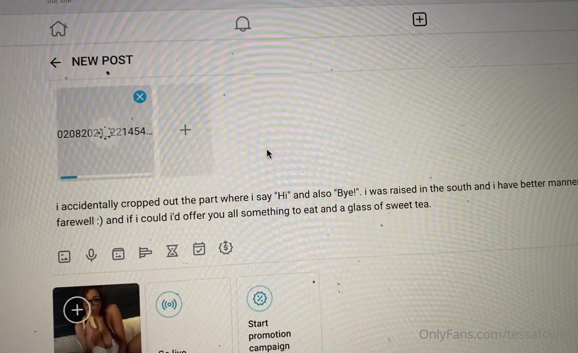Image resolution: width=578 pixels, height=353 pixels.
Task: Click the new post plus-square icon
Action: click(420, 19)
